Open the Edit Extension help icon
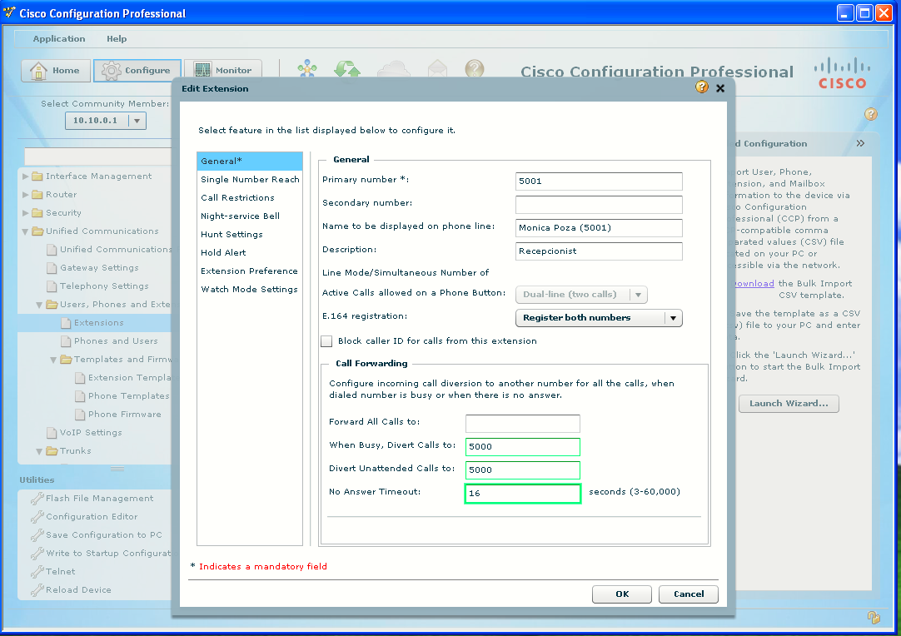Screen dimensions: 901x636 click(x=702, y=87)
